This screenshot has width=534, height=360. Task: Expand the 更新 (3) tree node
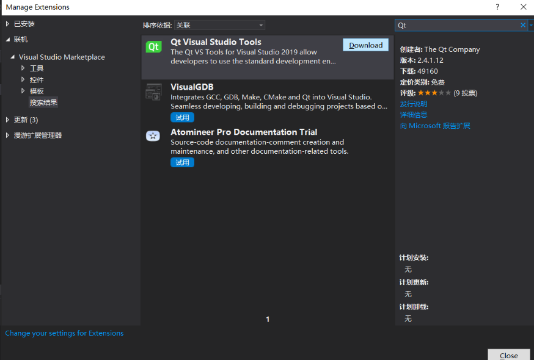coord(7,120)
